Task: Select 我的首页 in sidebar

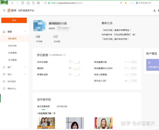Action: [12, 38]
